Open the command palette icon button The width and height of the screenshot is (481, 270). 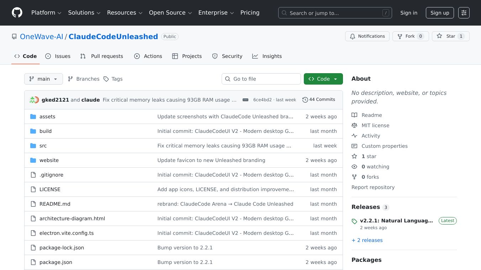(x=464, y=13)
